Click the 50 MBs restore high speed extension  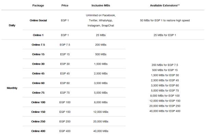[165, 21]
